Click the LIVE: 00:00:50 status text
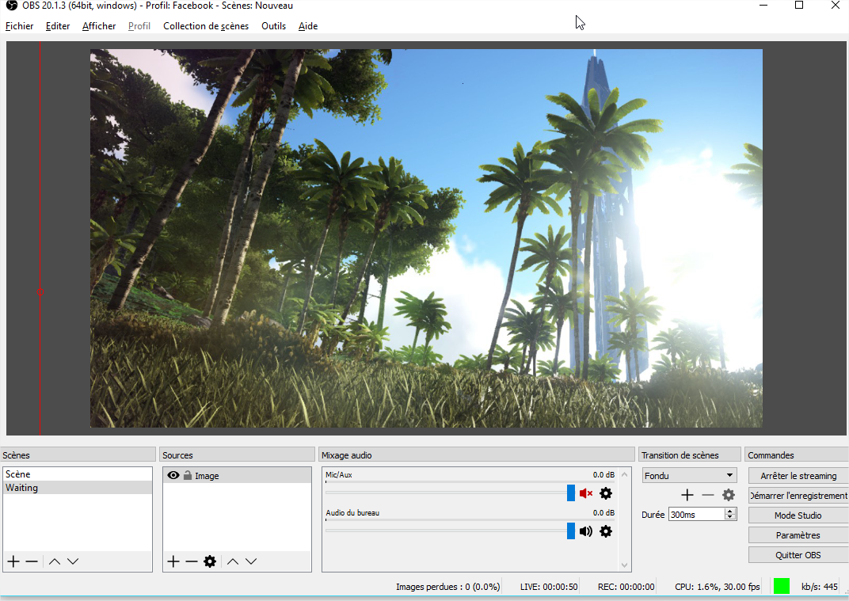The image size is (849, 601). click(x=549, y=587)
